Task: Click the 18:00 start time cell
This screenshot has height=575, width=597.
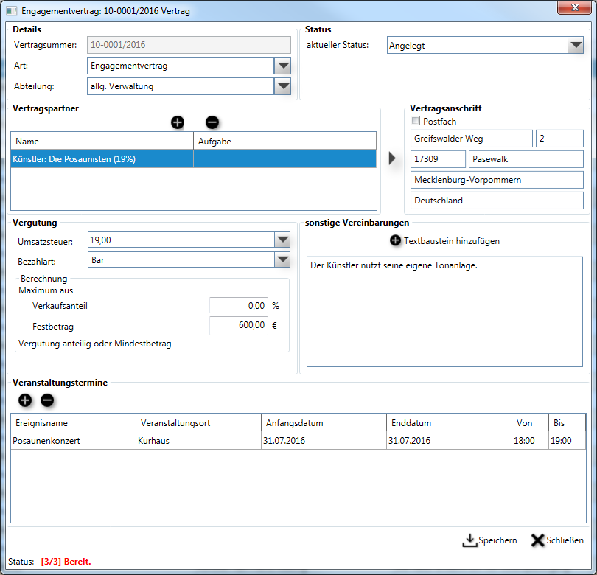Action: coord(530,441)
